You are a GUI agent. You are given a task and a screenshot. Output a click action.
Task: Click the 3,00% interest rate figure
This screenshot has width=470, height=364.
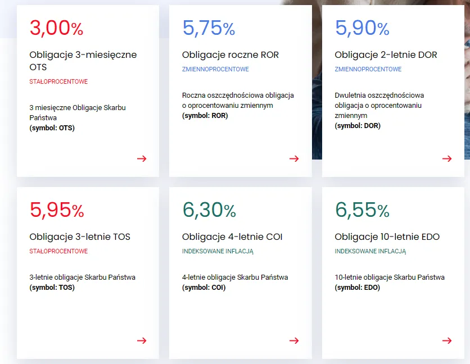click(56, 28)
